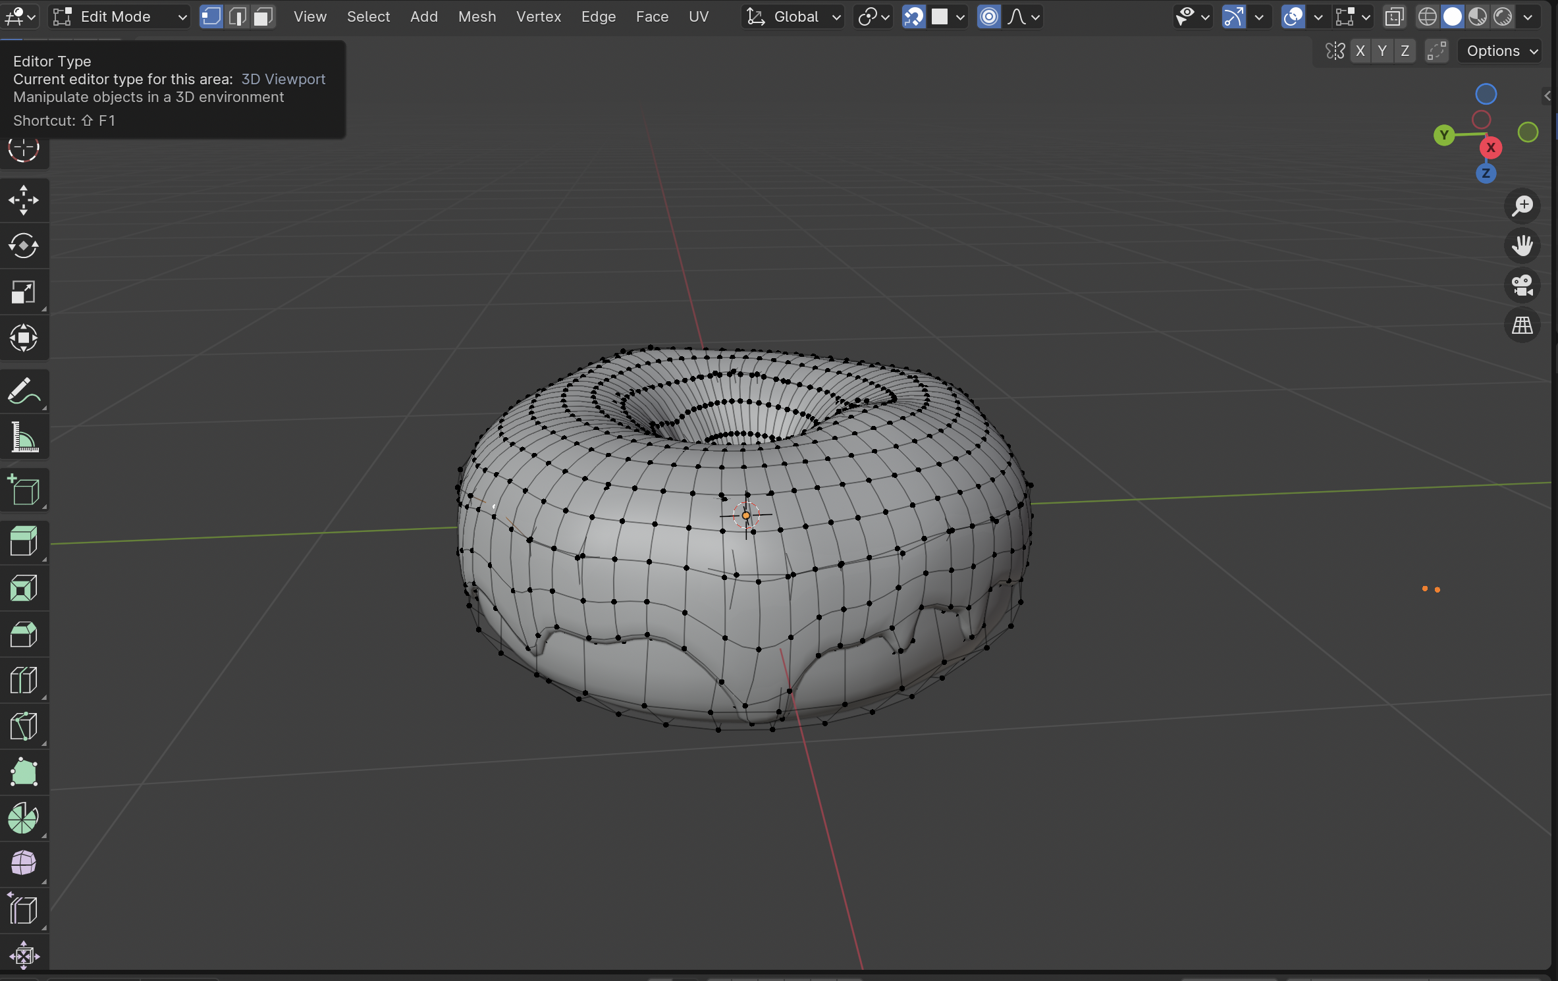The height and width of the screenshot is (981, 1558).
Task: Switch perspective/orthographic with grid icon
Action: click(1522, 325)
